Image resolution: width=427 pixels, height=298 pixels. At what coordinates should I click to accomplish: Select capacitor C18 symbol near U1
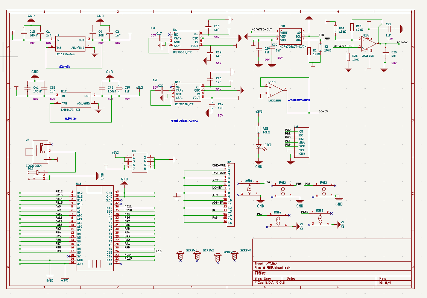(x=208, y=27)
